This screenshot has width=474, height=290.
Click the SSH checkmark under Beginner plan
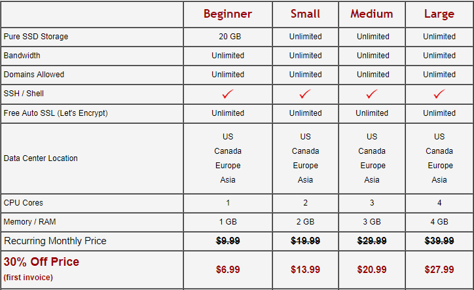228,94
